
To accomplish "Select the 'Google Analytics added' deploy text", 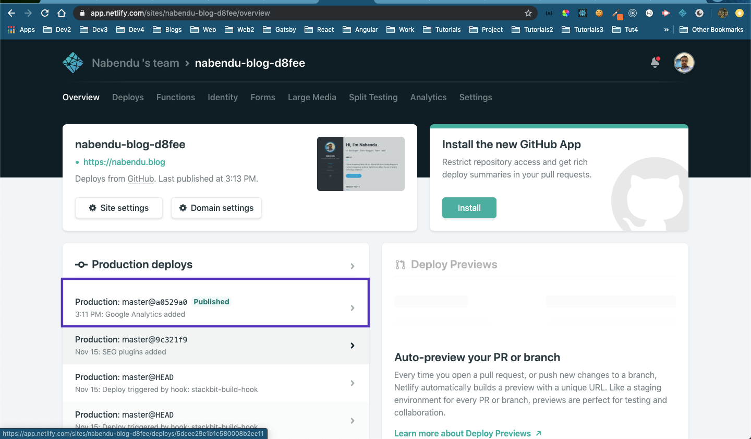I will point(145,314).
